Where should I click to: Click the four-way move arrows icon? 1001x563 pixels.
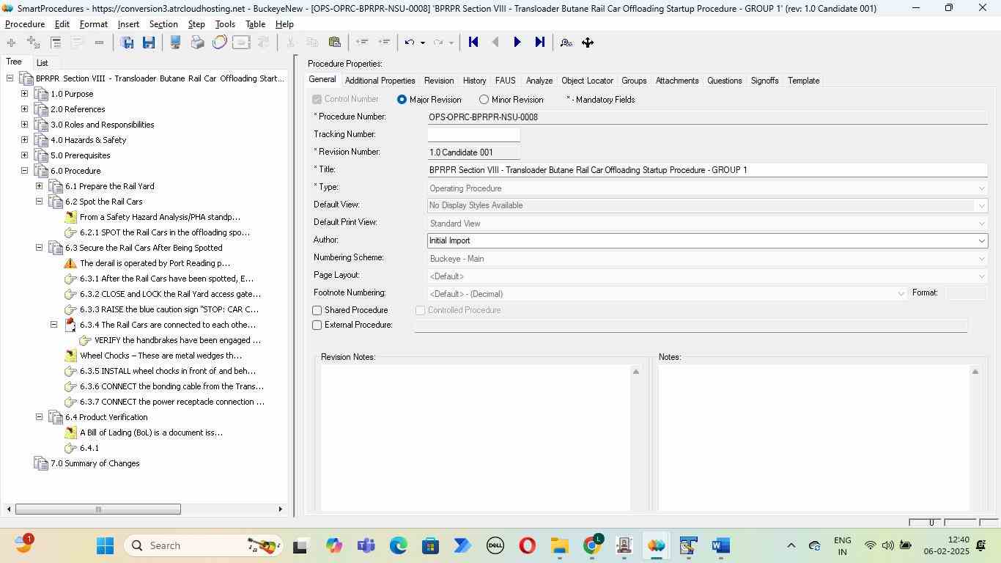[x=588, y=43]
